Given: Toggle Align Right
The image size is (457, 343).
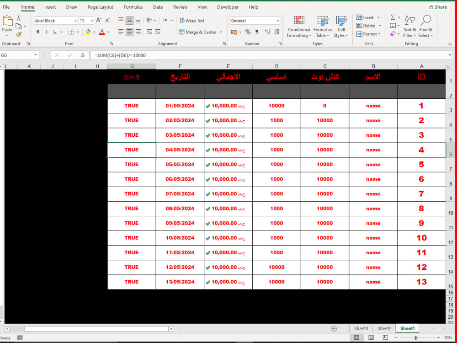Looking at the screenshot, I should pyautogui.click(x=138, y=32).
